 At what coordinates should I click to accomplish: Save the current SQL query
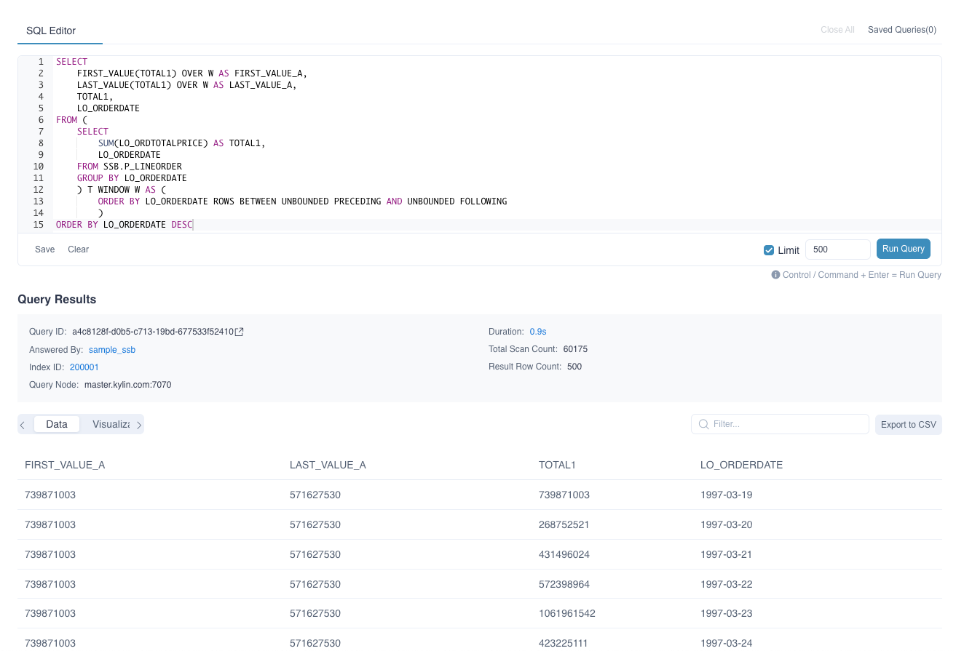tap(45, 249)
